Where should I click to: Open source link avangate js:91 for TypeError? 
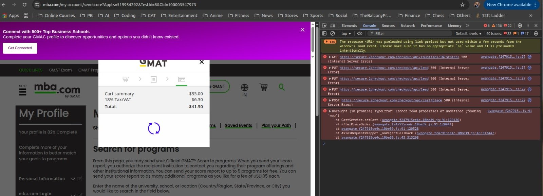509,111
